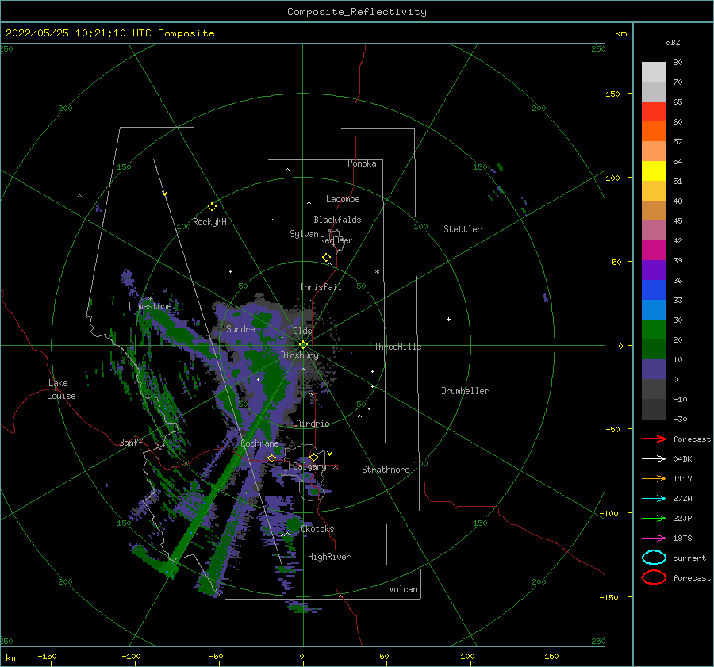Click the yellow diamond marker above Calgary
This screenshot has height=667, width=714.
(x=313, y=457)
